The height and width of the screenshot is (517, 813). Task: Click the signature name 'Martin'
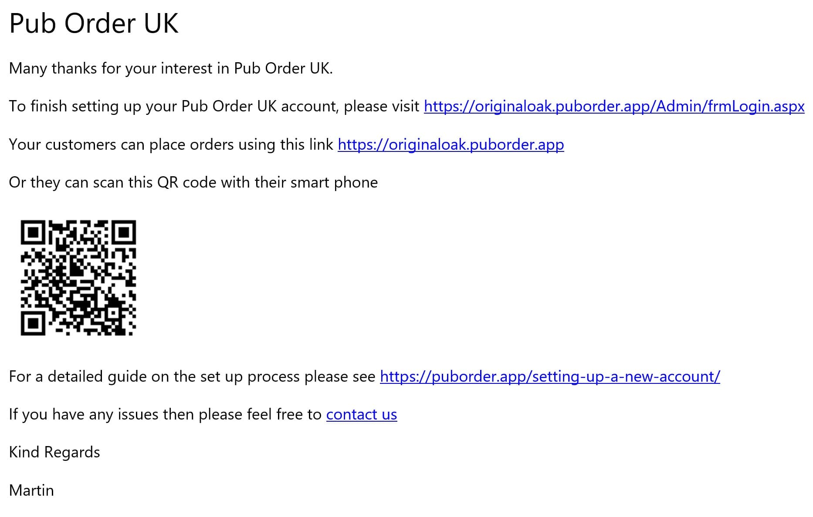(x=31, y=490)
